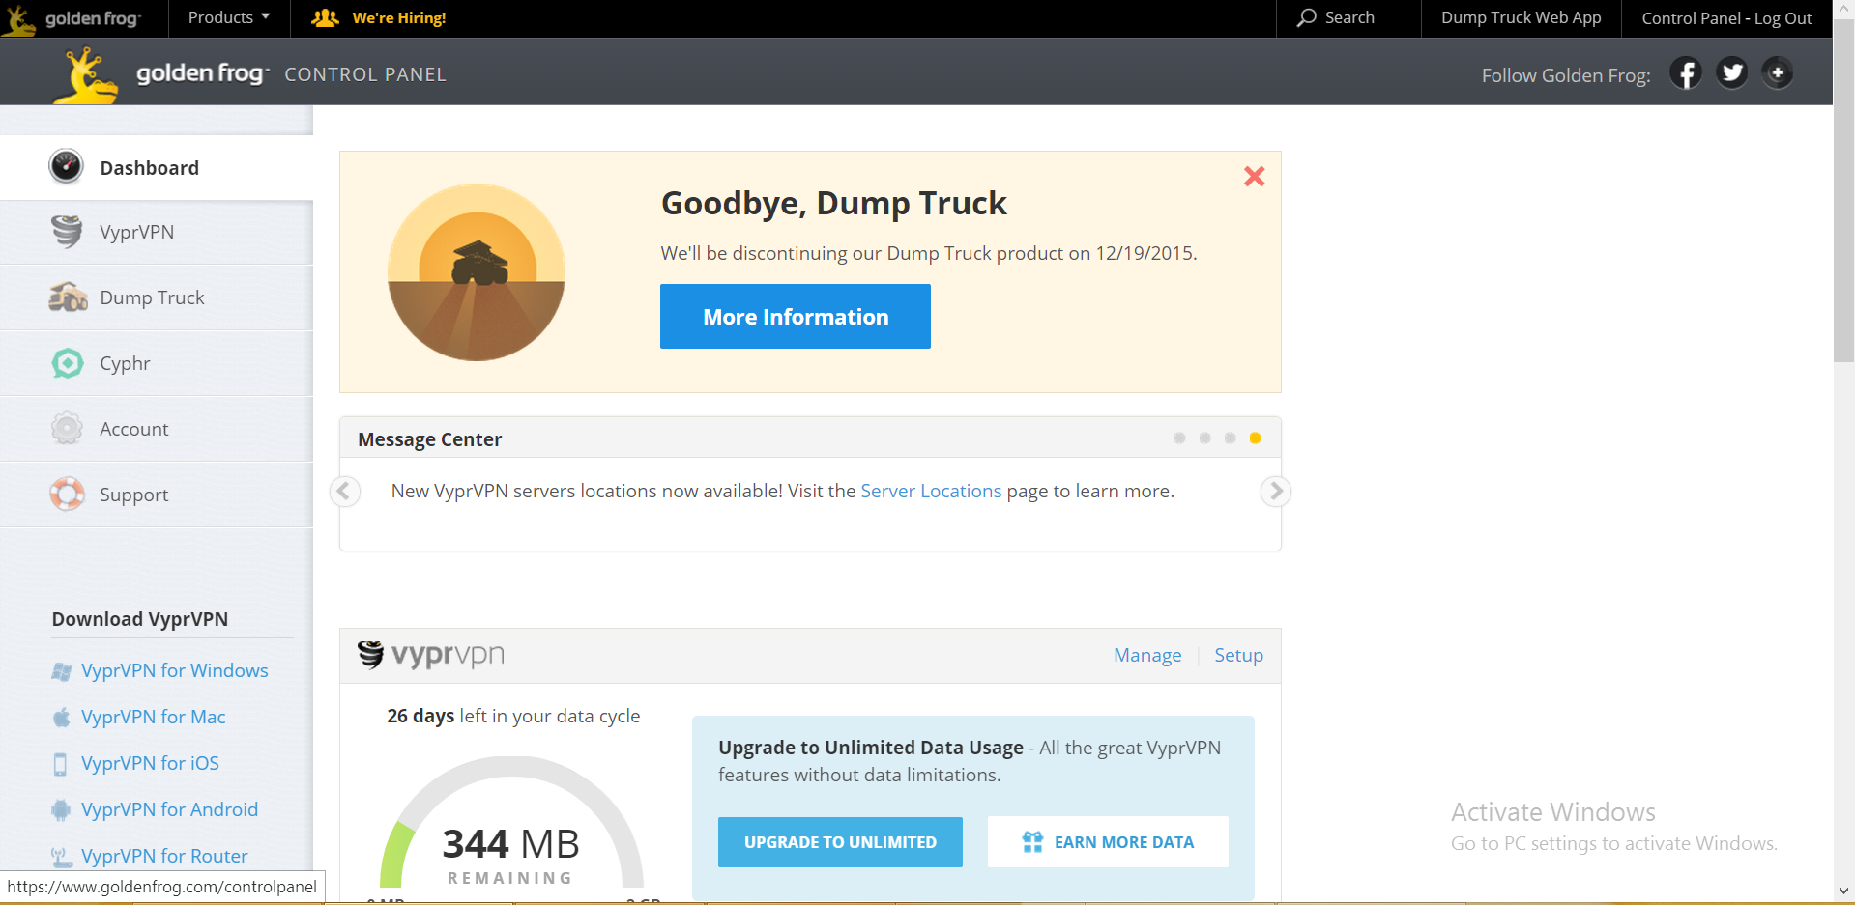Click the VyprVPN tornado sidebar icon
The image size is (1855, 905).
pyautogui.click(x=67, y=232)
